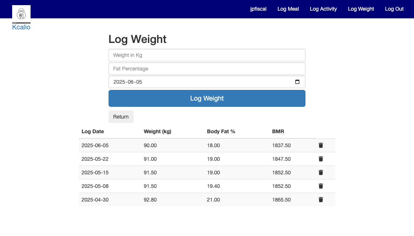This screenshot has width=414, height=236.
Task: Click the Return button
Action: pyautogui.click(x=121, y=117)
